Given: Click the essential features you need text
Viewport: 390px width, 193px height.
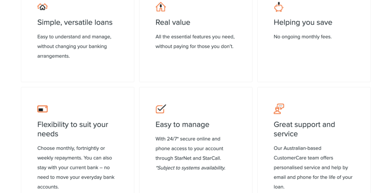Looking at the screenshot, I should 195,37.
